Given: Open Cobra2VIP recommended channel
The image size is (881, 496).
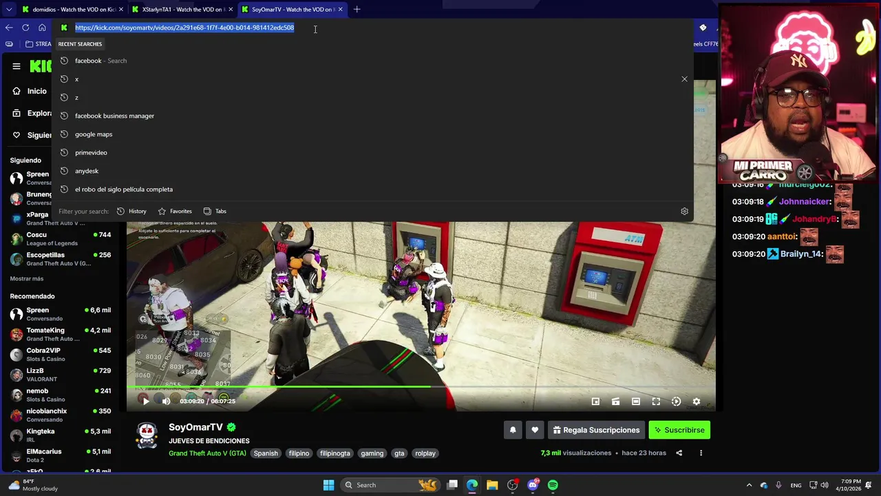Looking at the screenshot, I should pyautogui.click(x=61, y=354).
